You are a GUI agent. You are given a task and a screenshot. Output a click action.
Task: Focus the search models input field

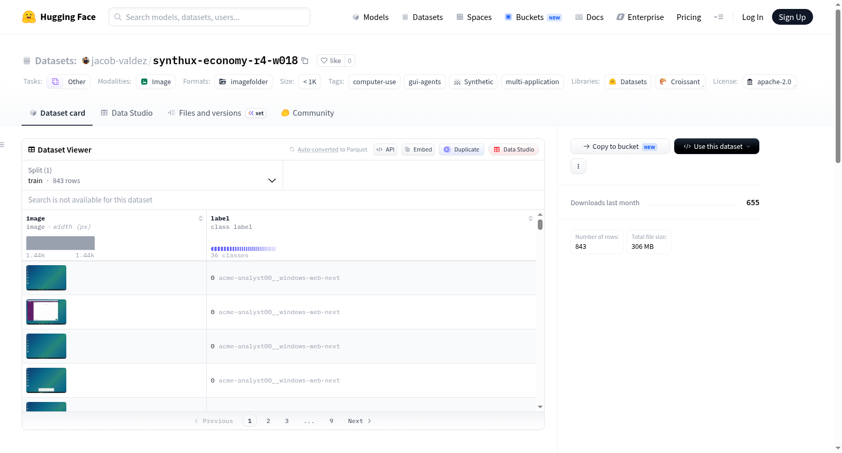coord(209,17)
